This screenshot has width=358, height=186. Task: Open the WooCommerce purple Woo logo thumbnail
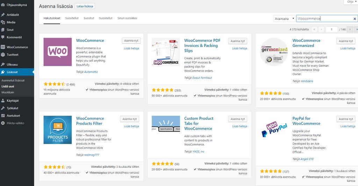(58, 52)
